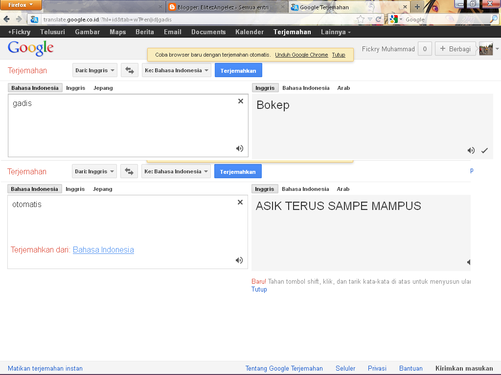Click Tutup under the Baru tip
This screenshot has height=375, width=501.
pyautogui.click(x=259, y=289)
